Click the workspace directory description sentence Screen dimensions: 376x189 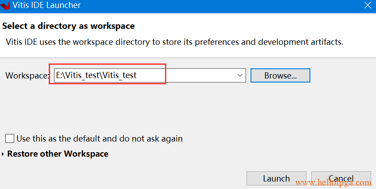175,42
